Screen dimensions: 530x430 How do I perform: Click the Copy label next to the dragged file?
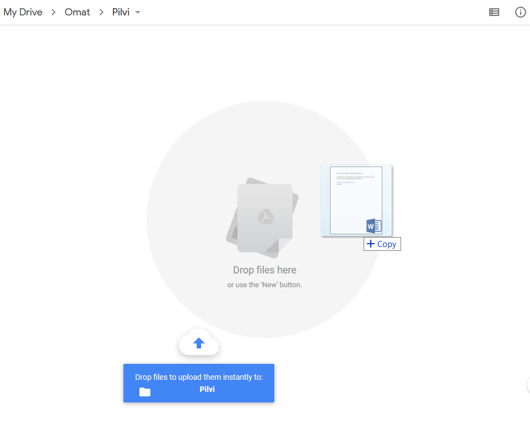pos(387,244)
